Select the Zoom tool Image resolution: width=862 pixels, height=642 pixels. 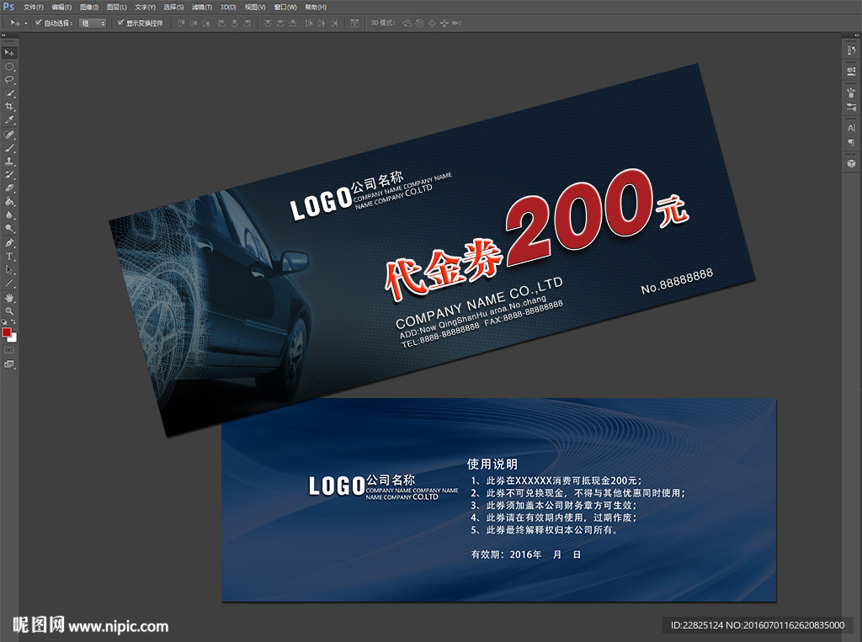pos(9,311)
